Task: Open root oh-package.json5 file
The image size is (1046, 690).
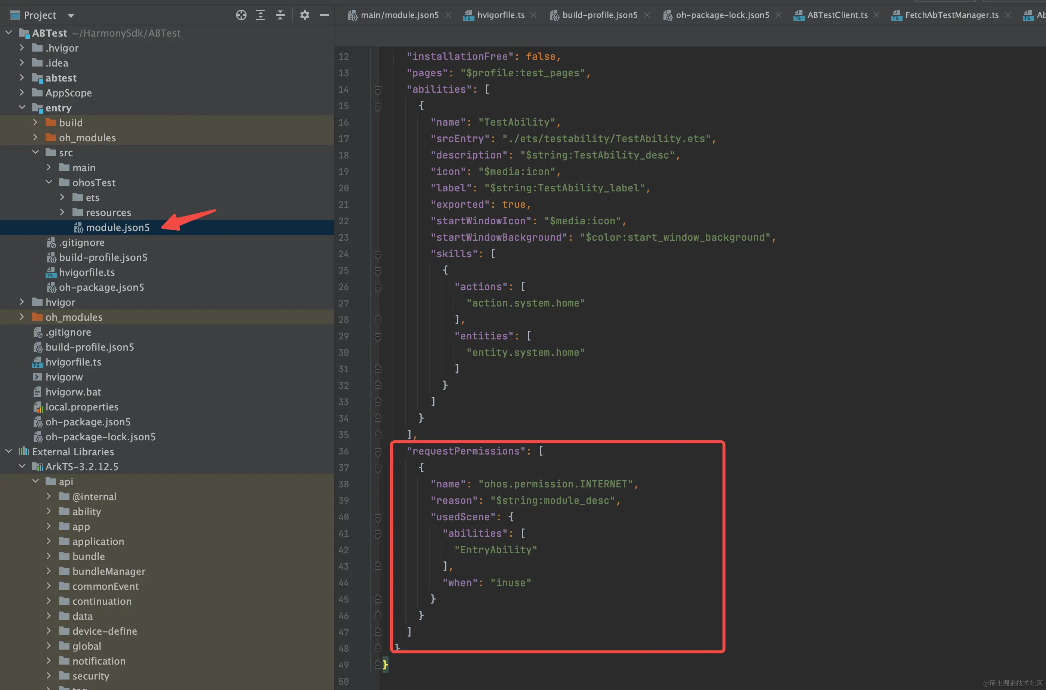Action: pyautogui.click(x=88, y=422)
